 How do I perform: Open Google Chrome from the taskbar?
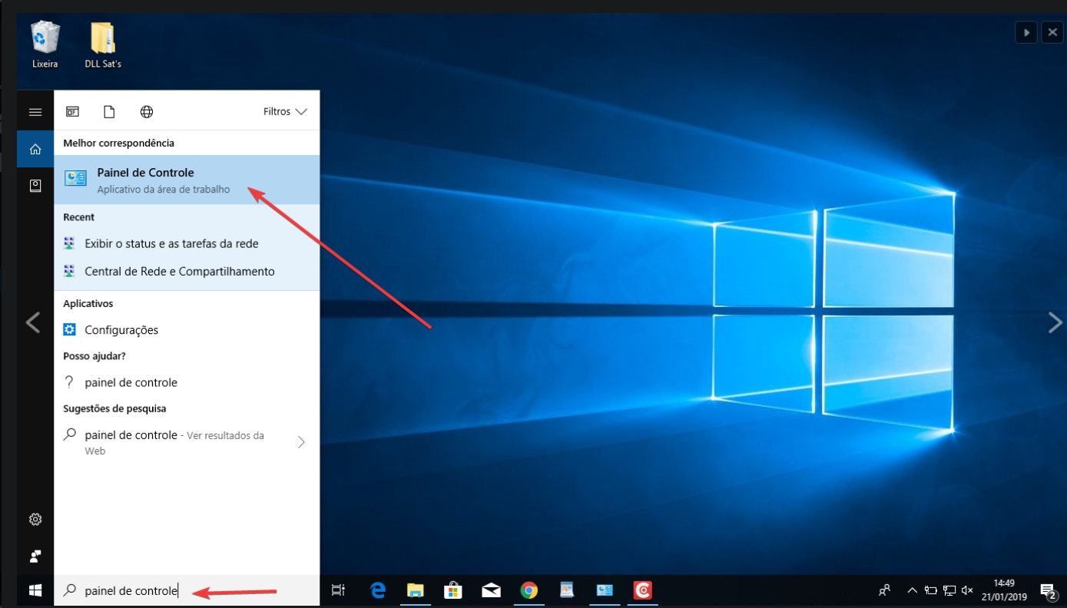tap(529, 590)
